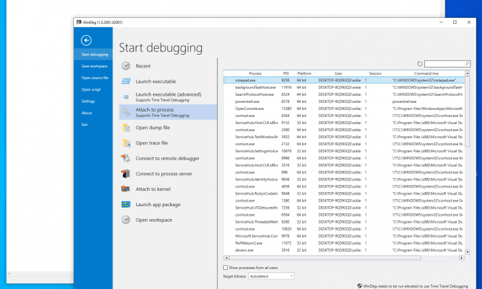The height and width of the screenshot is (289, 482).
Task: Click the Launch executable (advanced) icon
Action: (126, 97)
